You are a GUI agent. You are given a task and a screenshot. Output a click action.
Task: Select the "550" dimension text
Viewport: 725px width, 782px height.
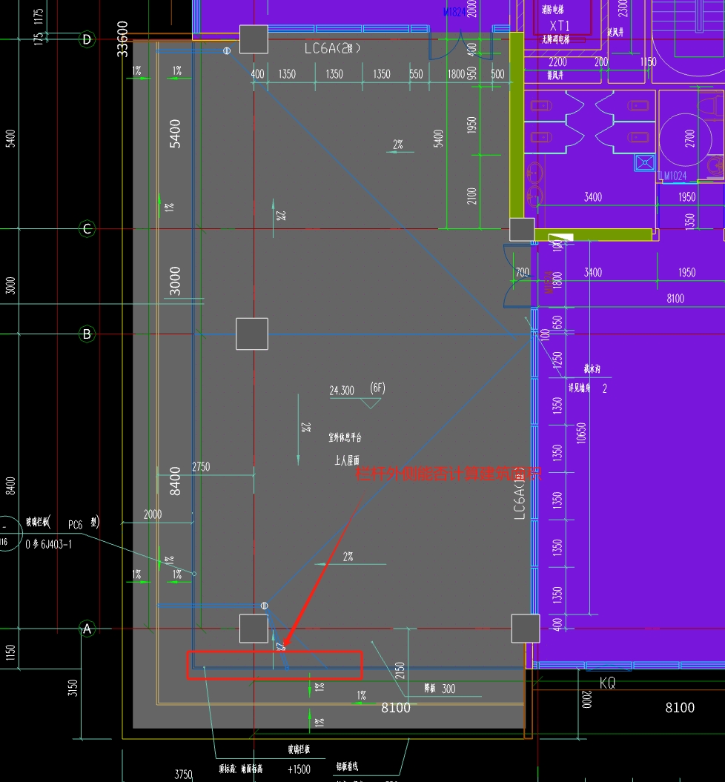[416, 74]
